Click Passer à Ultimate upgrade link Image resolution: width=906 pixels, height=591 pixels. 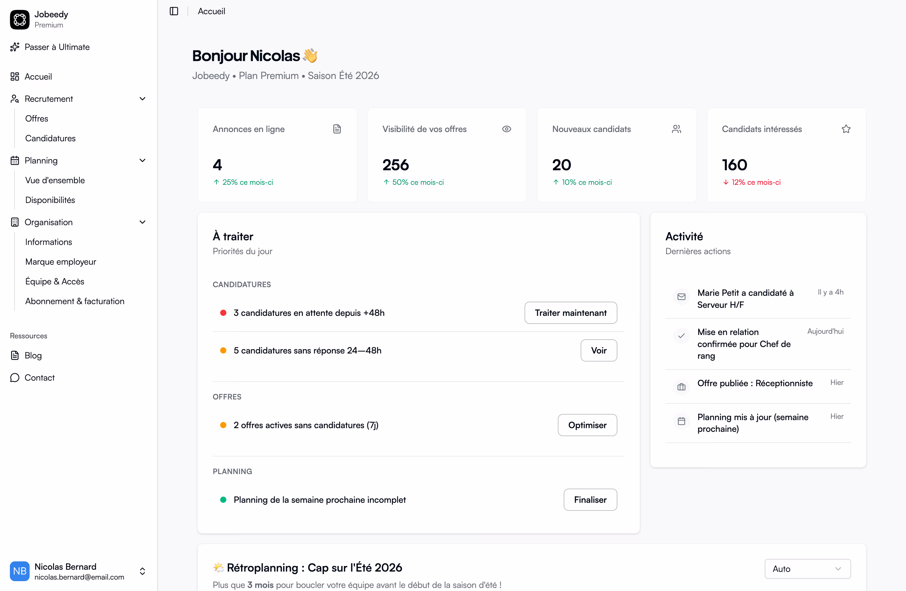coord(57,47)
